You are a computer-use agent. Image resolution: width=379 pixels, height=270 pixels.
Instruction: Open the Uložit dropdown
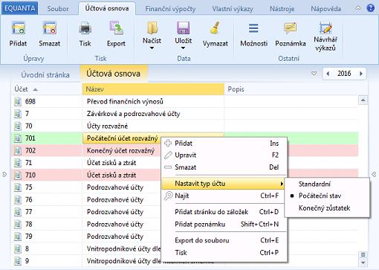coord(183,48)
